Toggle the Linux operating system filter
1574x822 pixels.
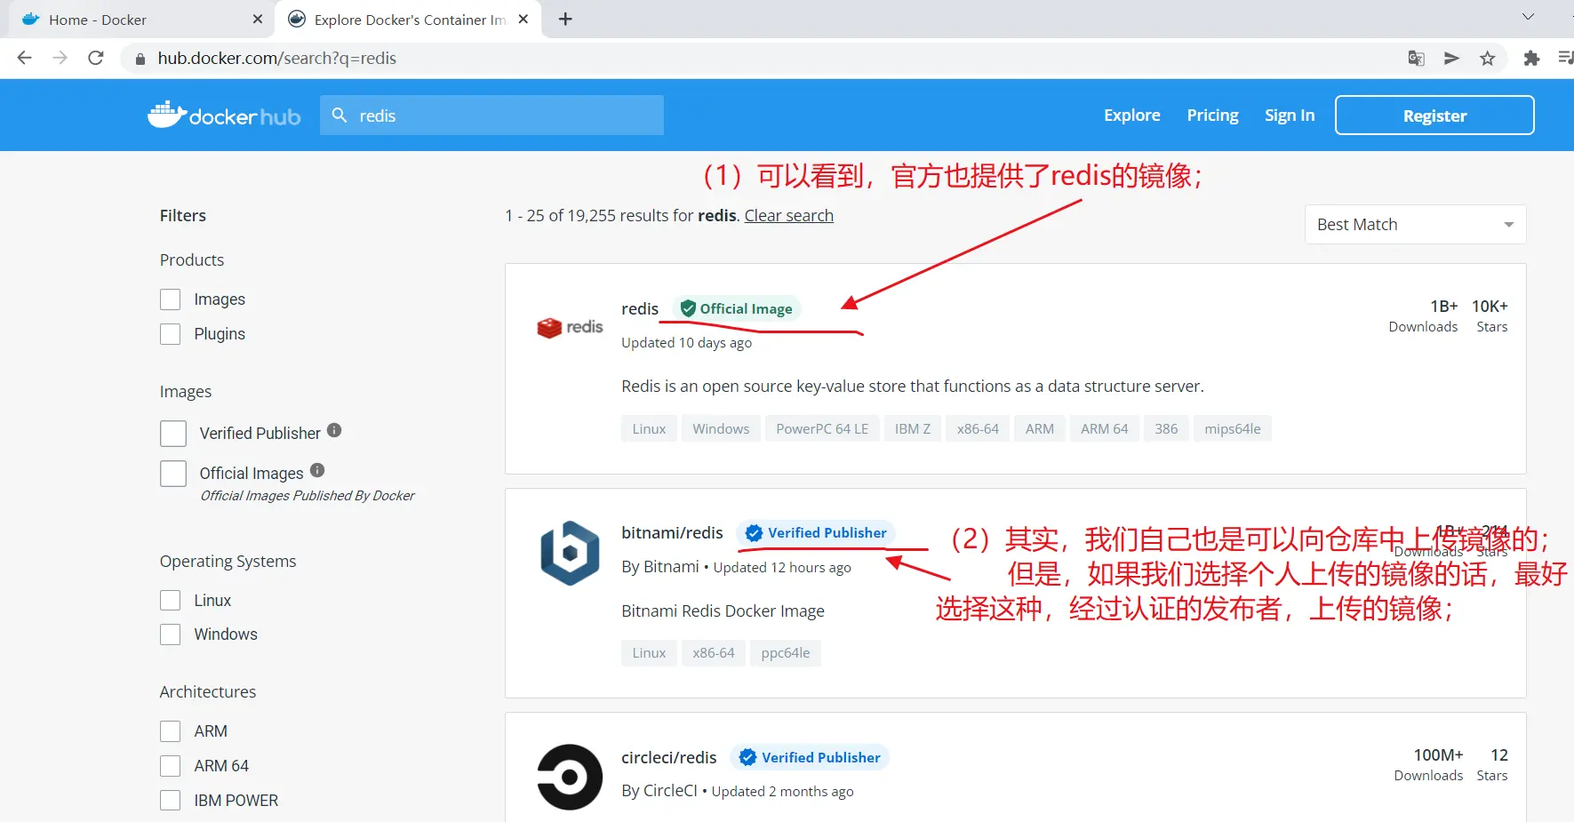point(171,601)
